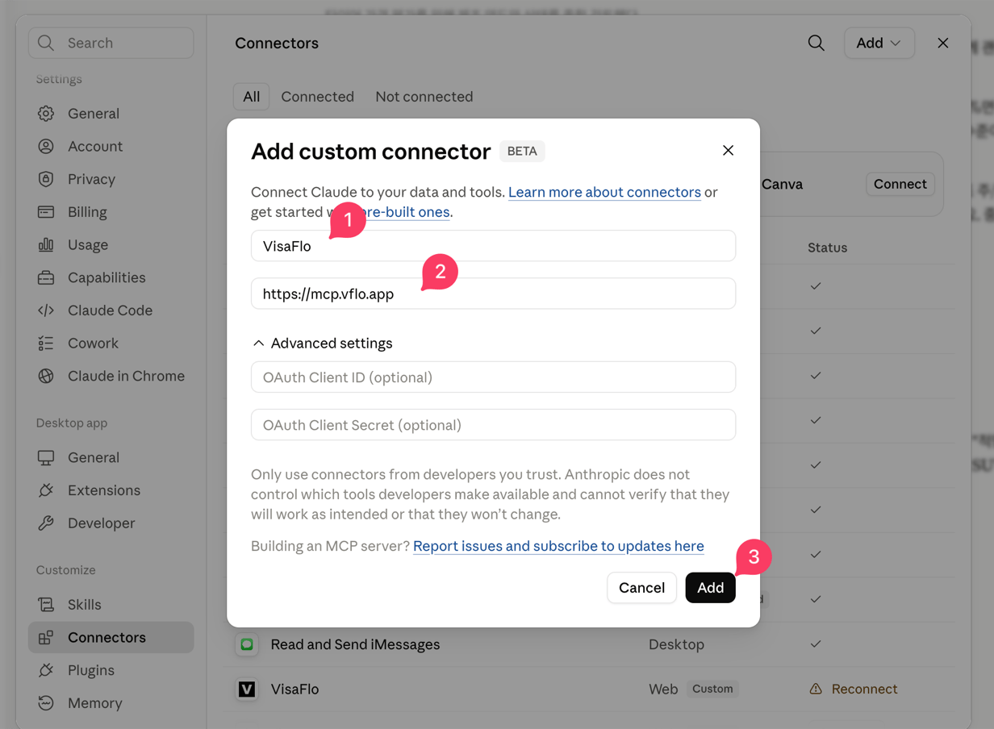The height and width of the screenshot is (729, 994).
Task: Click the Developer wrench icon
Action: point(46,523)
